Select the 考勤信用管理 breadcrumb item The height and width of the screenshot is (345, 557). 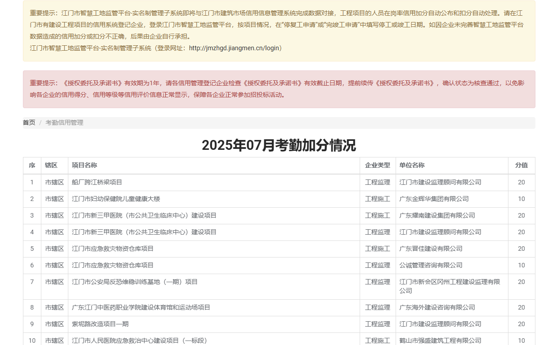tap(64, 122)
